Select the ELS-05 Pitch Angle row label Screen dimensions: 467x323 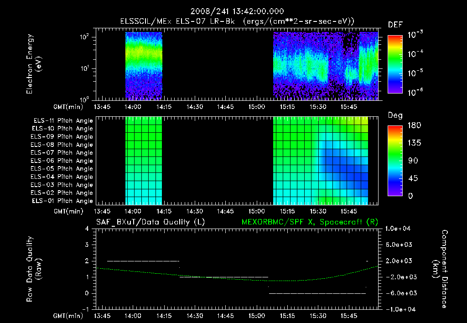(x=62, y=169)
